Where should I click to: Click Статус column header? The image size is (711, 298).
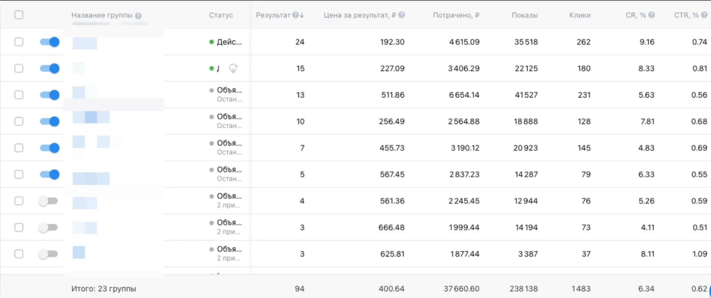[221, 15]
